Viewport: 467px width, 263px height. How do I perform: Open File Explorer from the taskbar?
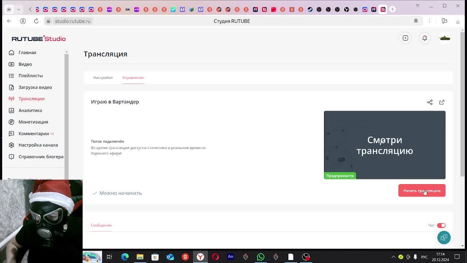[140, 257]
